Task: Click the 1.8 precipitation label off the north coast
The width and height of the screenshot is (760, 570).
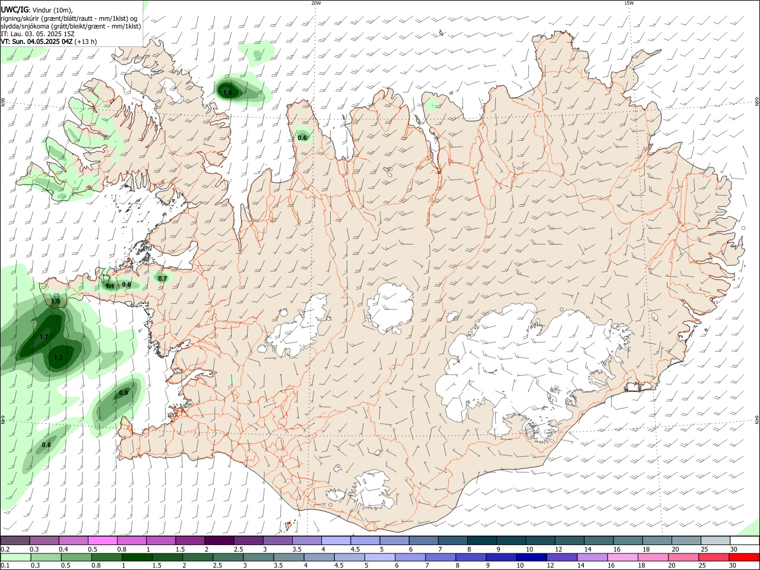Action: (227, 93)
